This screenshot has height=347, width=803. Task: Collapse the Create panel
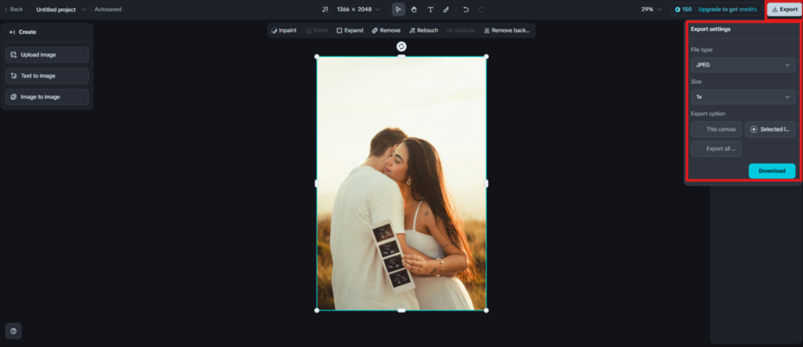click(x=12, y=32)
